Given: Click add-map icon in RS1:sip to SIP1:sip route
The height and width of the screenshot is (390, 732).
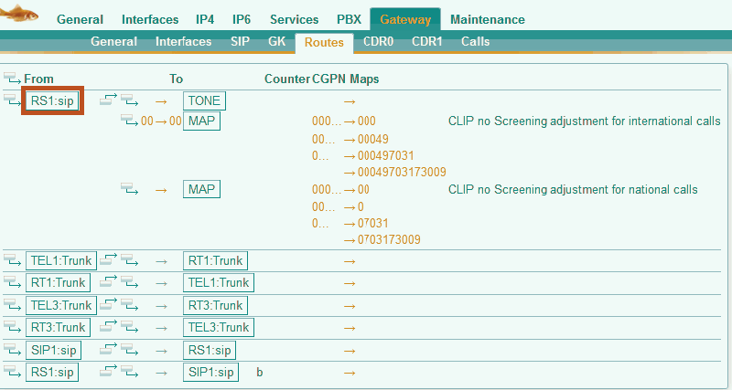Looking at the screenshot, I should click(129, 373).
